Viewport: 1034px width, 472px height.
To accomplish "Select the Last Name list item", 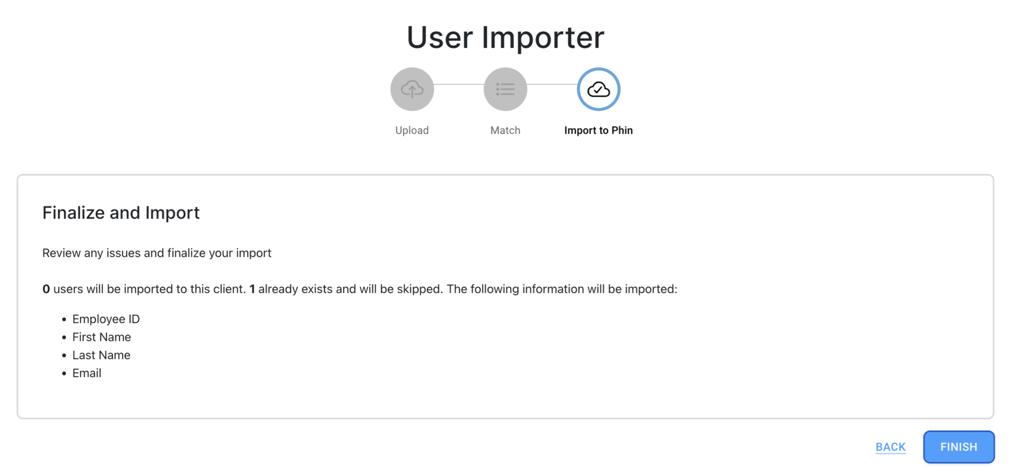I will 101,355.
